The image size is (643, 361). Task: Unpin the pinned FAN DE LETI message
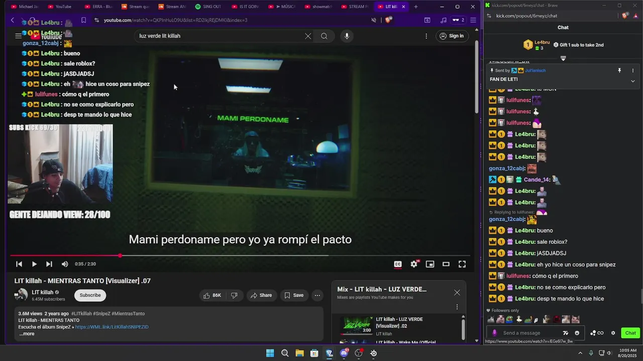tap(619, 71)
